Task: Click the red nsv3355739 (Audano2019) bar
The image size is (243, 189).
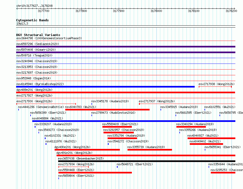Action: coord(150,150)
